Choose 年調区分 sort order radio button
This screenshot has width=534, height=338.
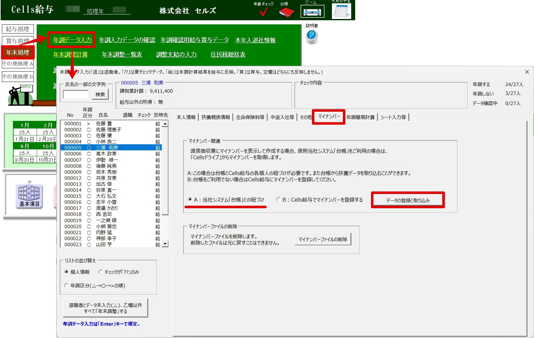pyautogui.click(x=66, y=285)
